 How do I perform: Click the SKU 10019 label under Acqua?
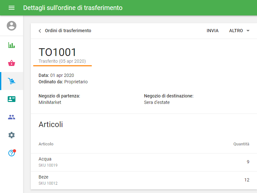tap(48, 165)
